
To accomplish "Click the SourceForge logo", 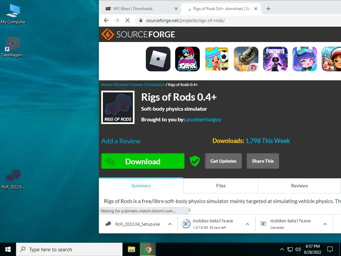I will coord(138,34).
